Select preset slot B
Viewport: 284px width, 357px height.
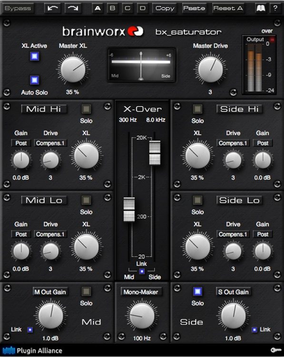coord(112,8)
